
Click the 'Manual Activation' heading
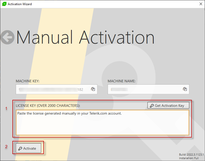[85, 37]
